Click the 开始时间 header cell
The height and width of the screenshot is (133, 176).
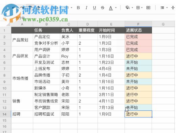tap(111, 30)
